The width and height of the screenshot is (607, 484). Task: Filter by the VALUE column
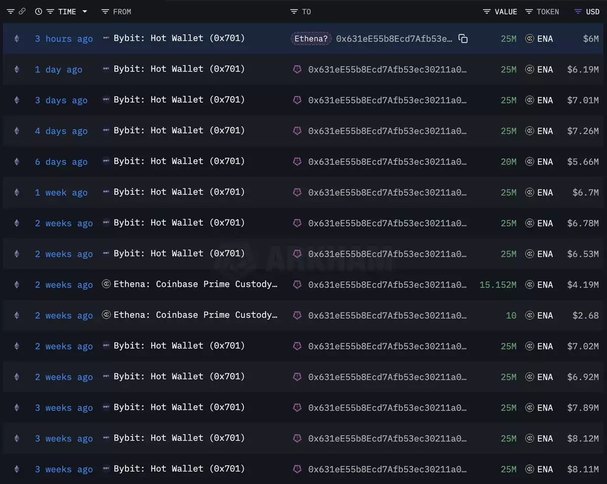487,12
